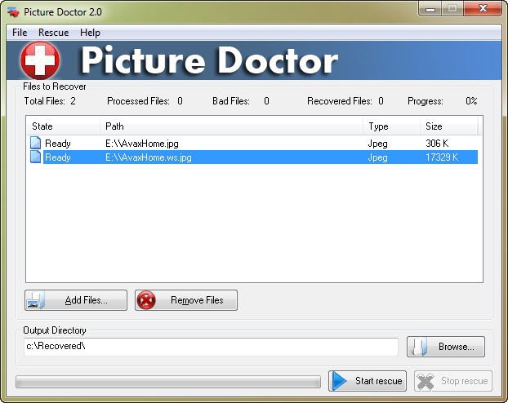Click Ready state in the AvaxHome.jpg row
This screenshot has width=508, height=403.
58,144
